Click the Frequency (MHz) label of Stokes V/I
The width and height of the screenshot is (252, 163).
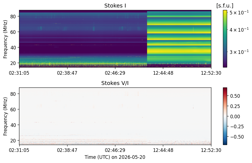tap(5, 116)
